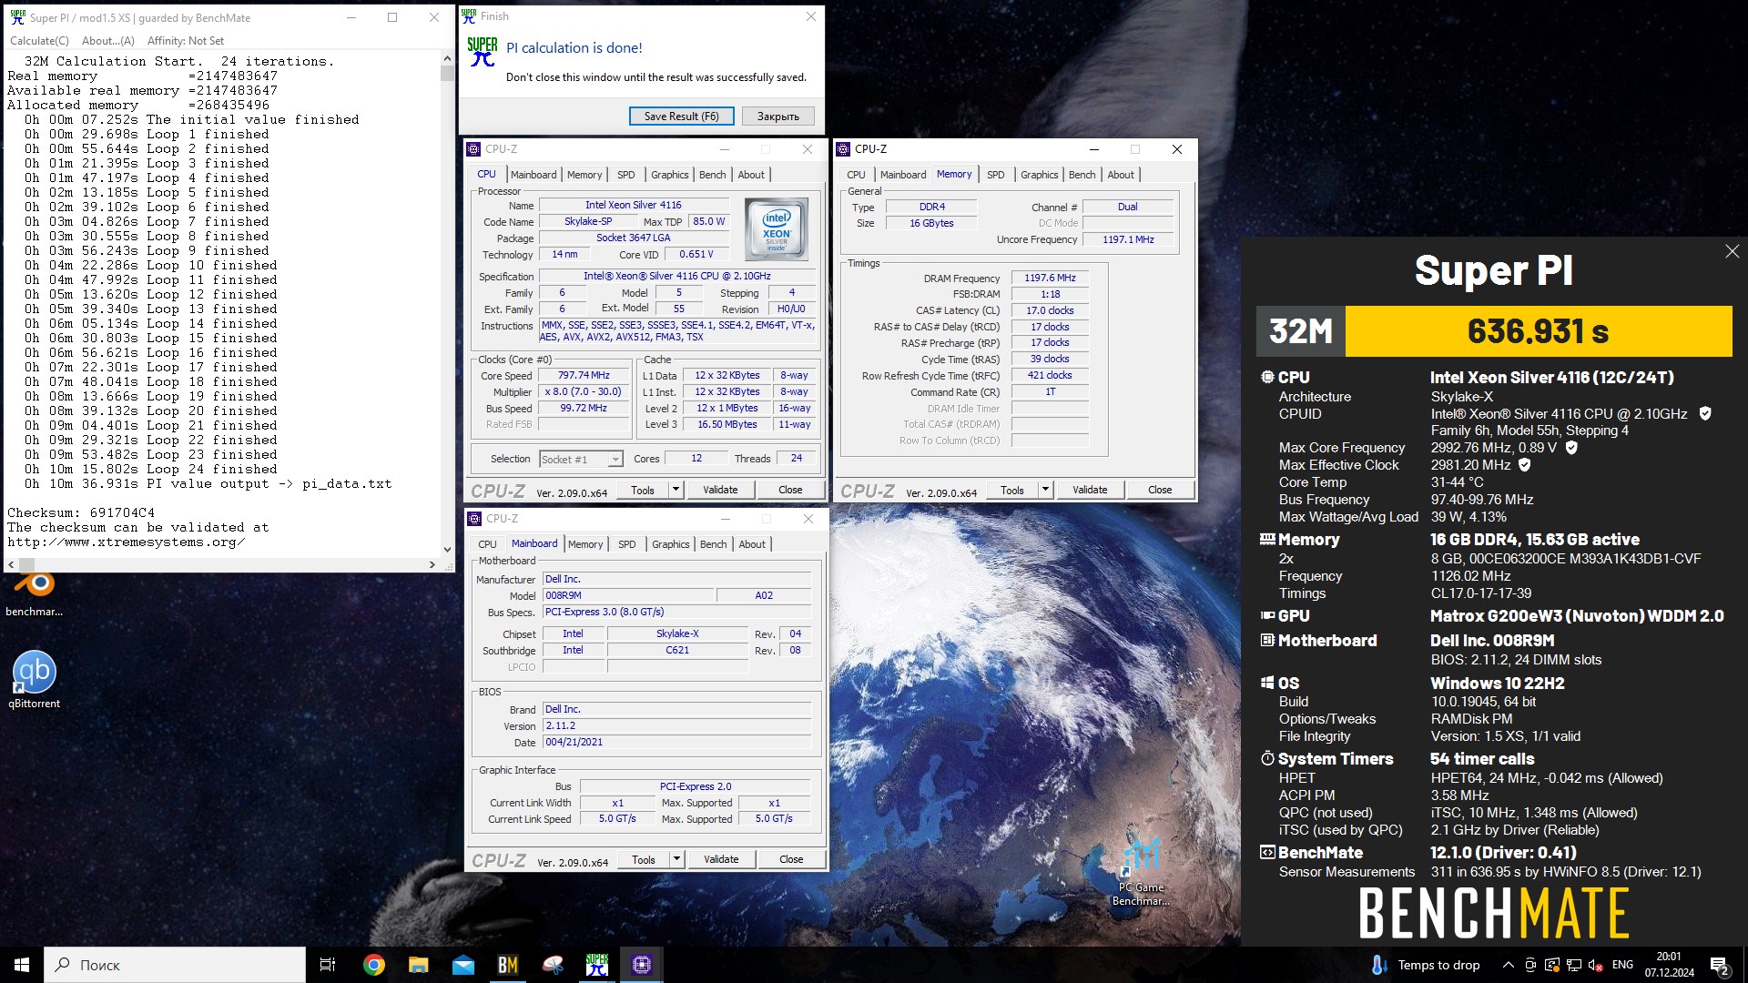
Task: Switch to CPU-Z taskbar icon
Action: 642,965
